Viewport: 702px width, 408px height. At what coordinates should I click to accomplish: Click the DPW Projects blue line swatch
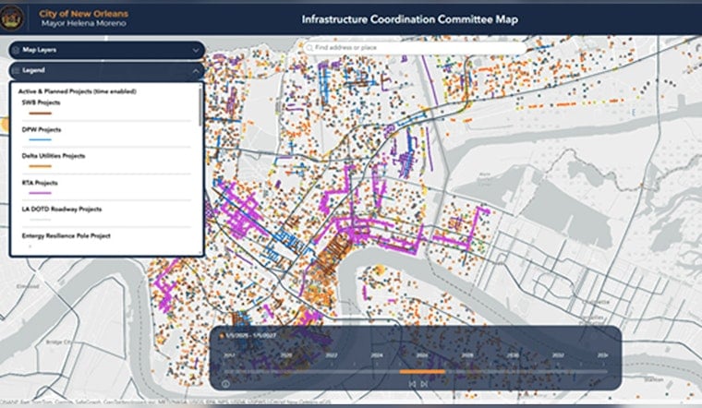(x=41, y=140)
